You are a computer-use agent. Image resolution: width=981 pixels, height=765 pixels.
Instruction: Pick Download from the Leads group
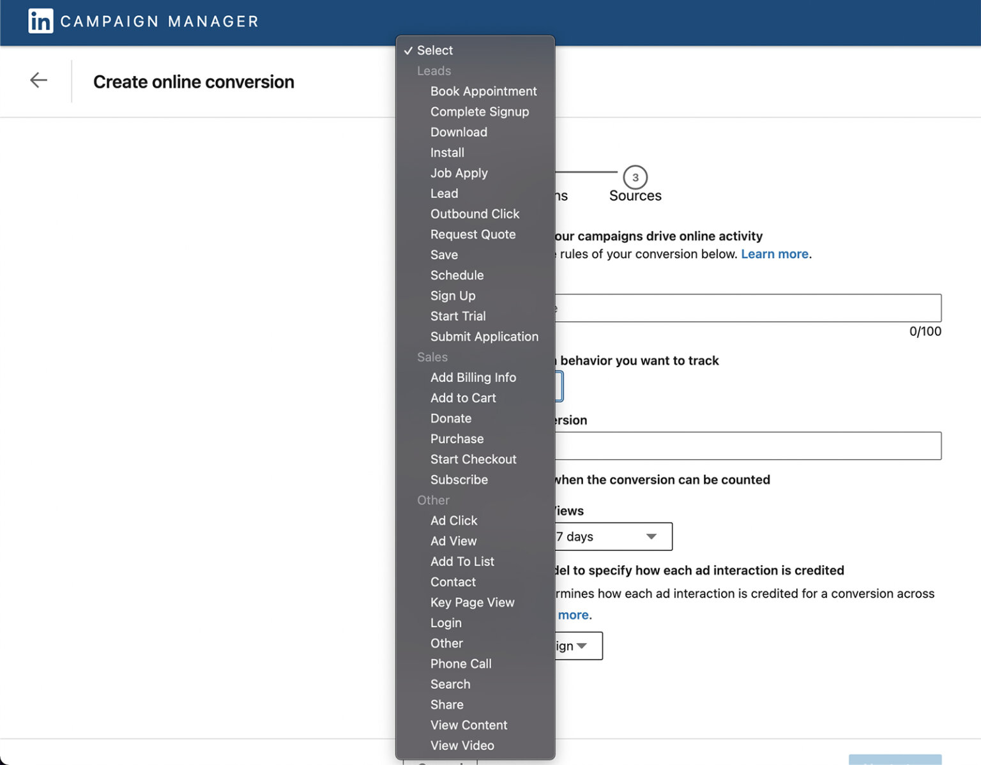(458, 132)
